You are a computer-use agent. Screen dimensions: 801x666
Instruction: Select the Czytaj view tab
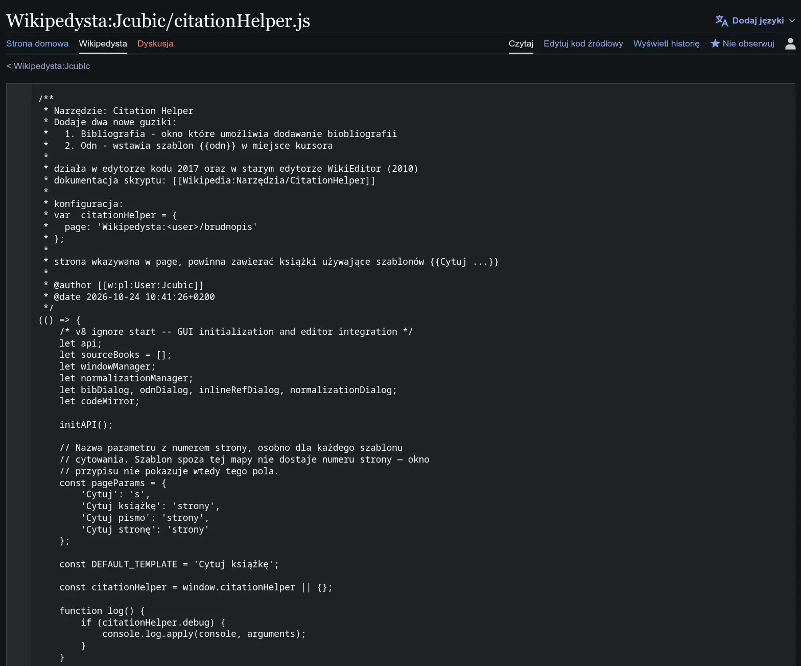coord(521,43)
